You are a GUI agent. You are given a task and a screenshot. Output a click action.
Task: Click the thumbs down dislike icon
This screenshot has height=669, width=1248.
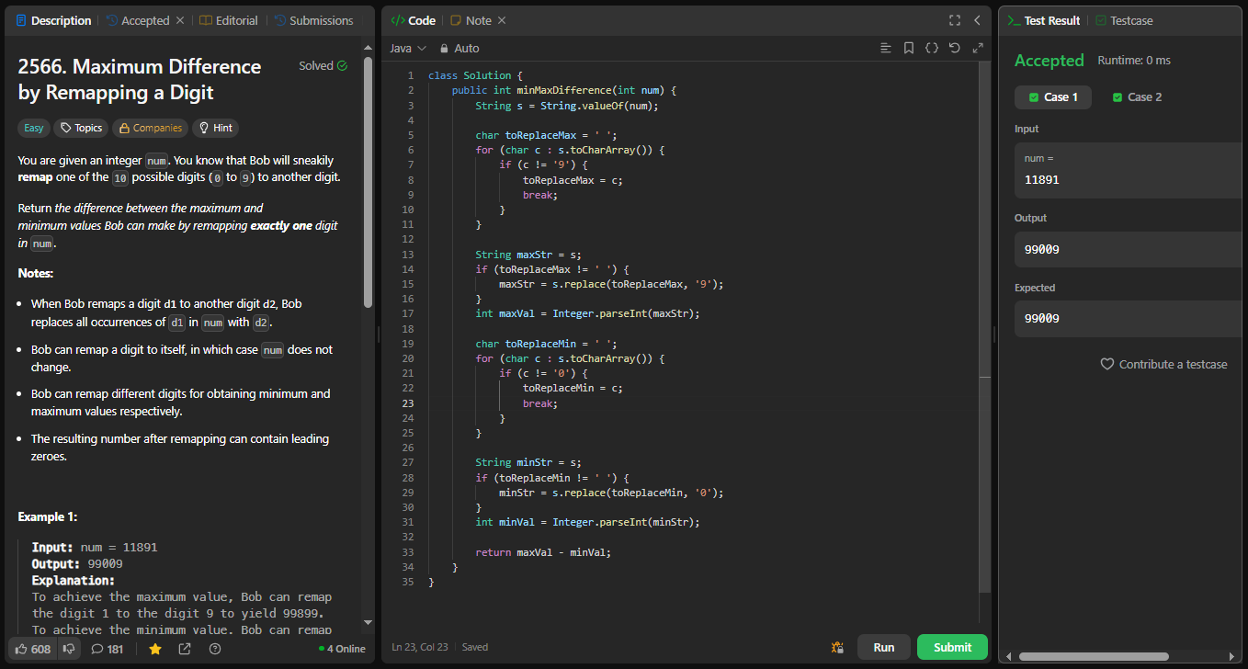pyautogui.click(x=69, y=649)
